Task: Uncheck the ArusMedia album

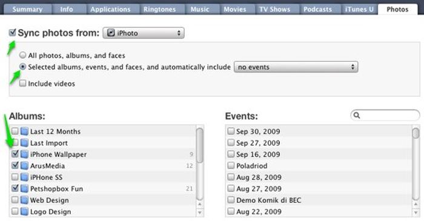Action: click(15, 165)
